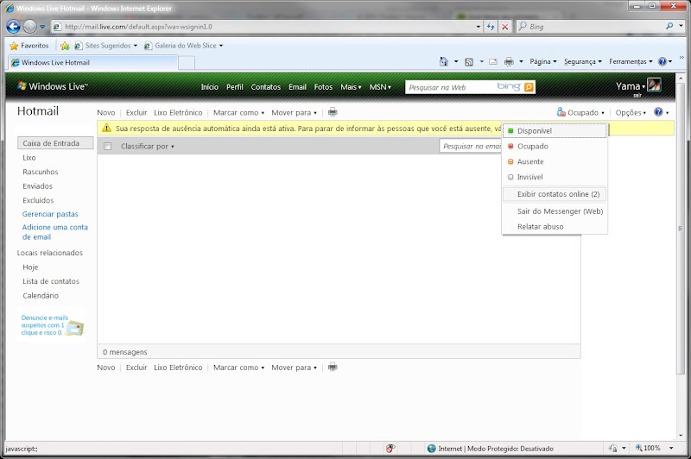Viewport: 691px width, 459px height.
Task: Click the Add to favorites bar star icon
Action: [x=65, y=46]
